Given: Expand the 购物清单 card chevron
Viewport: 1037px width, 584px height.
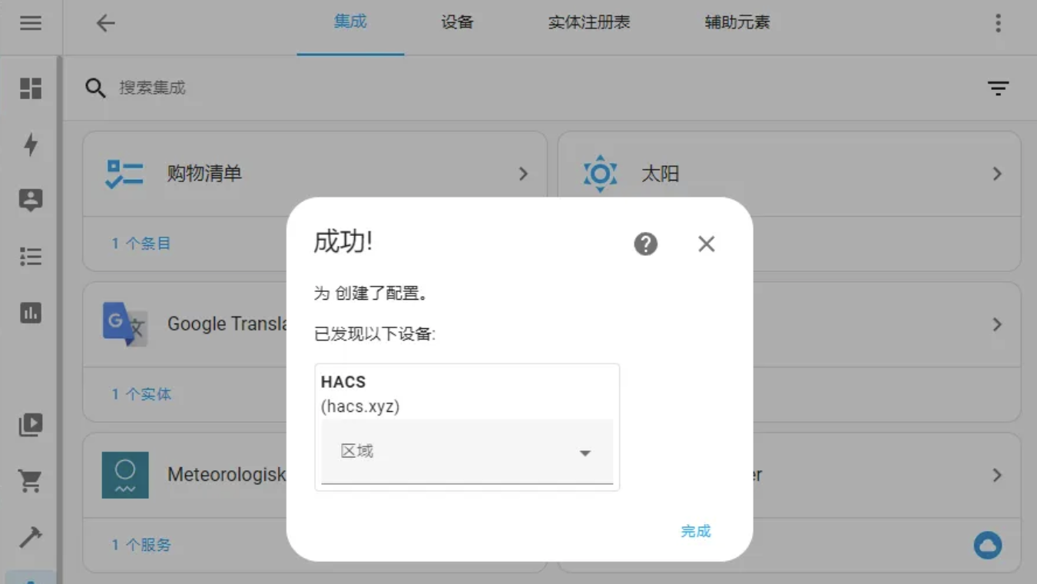Looking at the screenshot, I should [x=523, y=174].
